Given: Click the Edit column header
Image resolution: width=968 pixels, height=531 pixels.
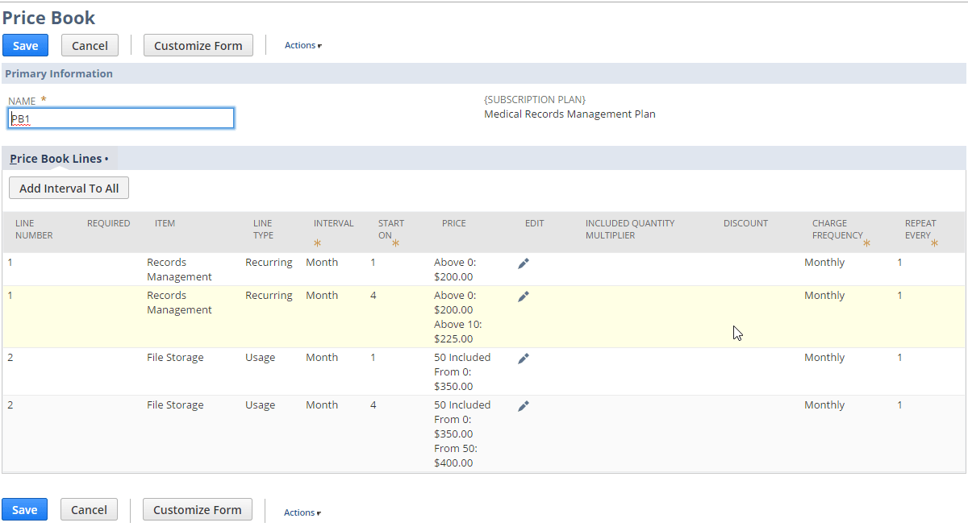Looking at the screenshot, I should [x=535, y=223].
